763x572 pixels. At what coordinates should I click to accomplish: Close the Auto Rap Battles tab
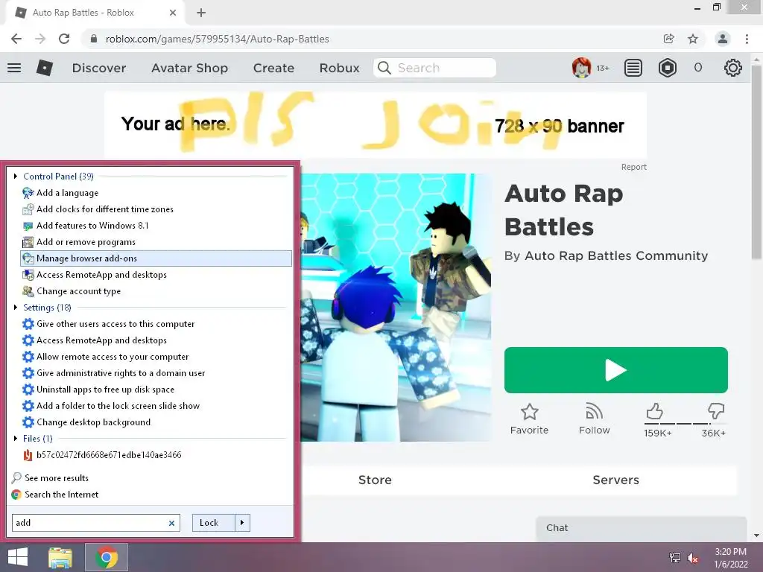pos(173,13)
